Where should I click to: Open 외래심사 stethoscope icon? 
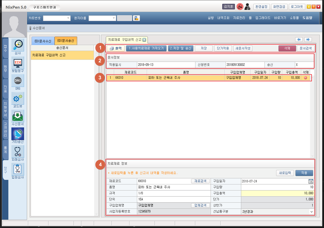(18, 151)
